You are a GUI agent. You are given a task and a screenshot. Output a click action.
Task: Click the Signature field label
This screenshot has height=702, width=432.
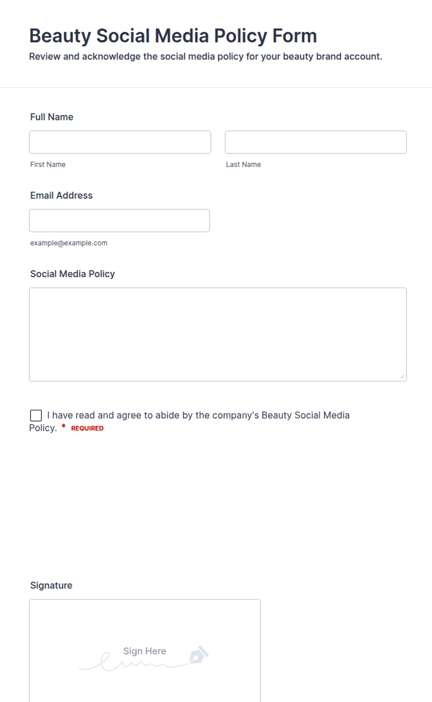tap(51, 585)
